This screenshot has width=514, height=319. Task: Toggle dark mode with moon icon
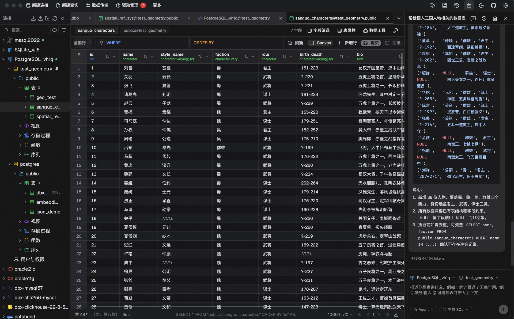tap(481, 5)
